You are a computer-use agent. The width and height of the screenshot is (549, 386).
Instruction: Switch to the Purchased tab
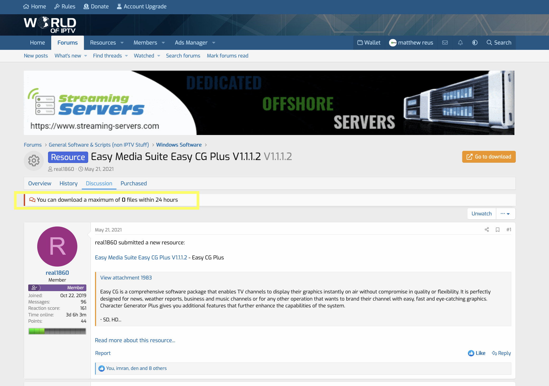[134, 183]
